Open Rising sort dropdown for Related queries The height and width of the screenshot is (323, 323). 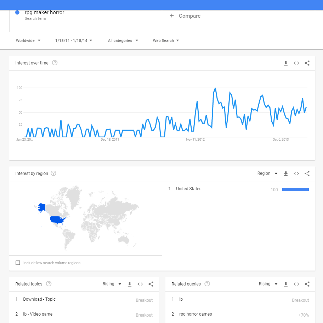coord(269,284)
